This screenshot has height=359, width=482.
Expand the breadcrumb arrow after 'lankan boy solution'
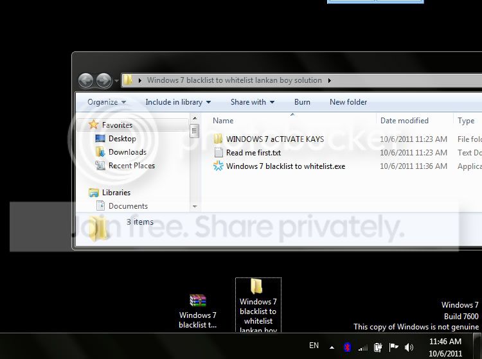pos(329,80)
